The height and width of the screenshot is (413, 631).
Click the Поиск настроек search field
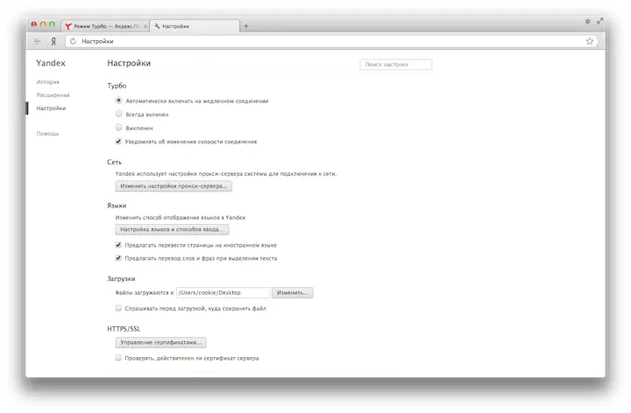click(x=396, y=64)
